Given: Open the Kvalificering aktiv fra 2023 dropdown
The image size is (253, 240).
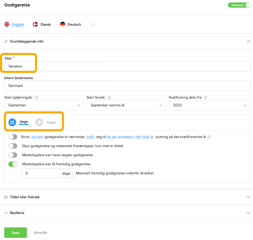Looking at the screenshot, I should tap(209, 105).
